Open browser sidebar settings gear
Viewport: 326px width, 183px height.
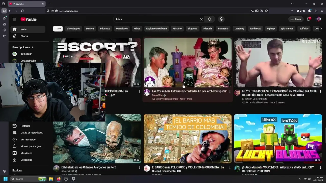click(4, 171)
